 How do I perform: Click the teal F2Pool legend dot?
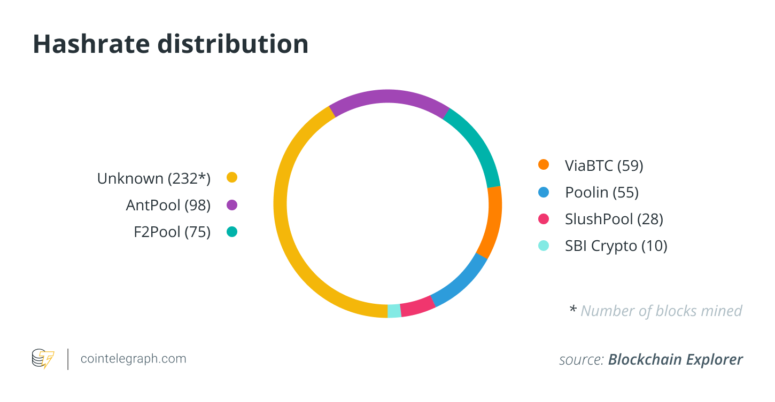click(231, 232)
